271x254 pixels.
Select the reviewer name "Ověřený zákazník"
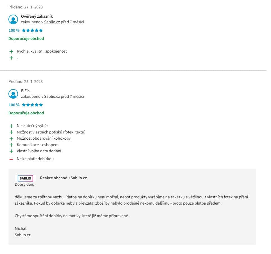pos(37,16)
